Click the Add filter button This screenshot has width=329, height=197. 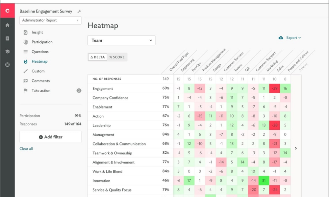tap(50, 137)
